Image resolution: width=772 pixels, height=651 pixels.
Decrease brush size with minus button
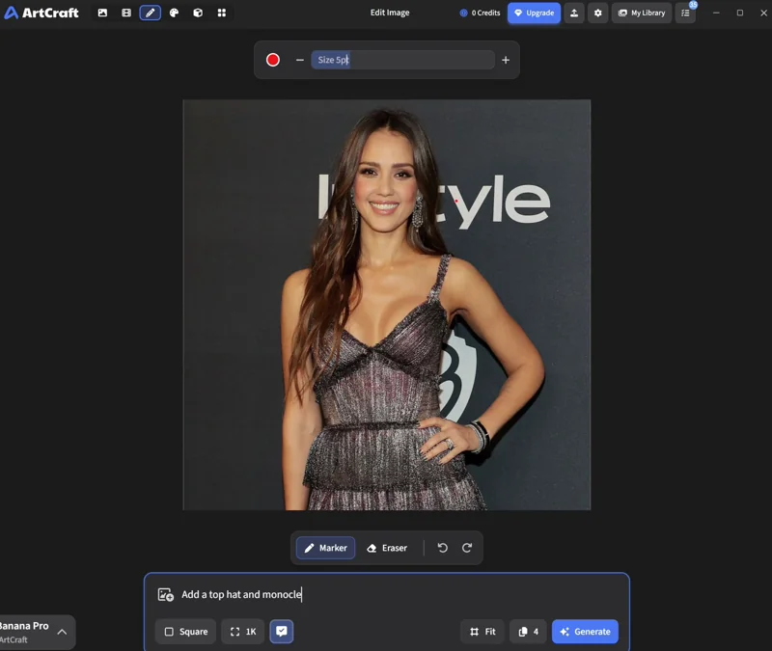pyautogui.click(x=300, y=60)
